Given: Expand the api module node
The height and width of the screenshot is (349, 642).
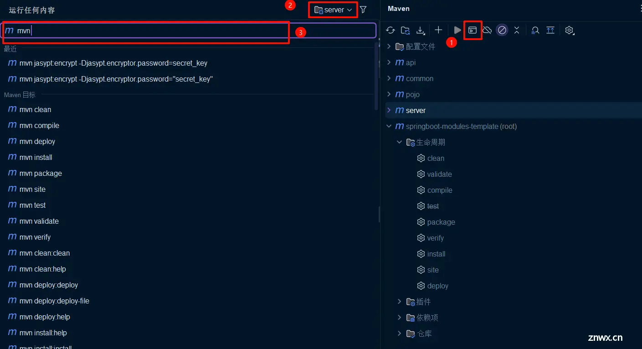Looking at the screenshot, I should coord(389,62).
